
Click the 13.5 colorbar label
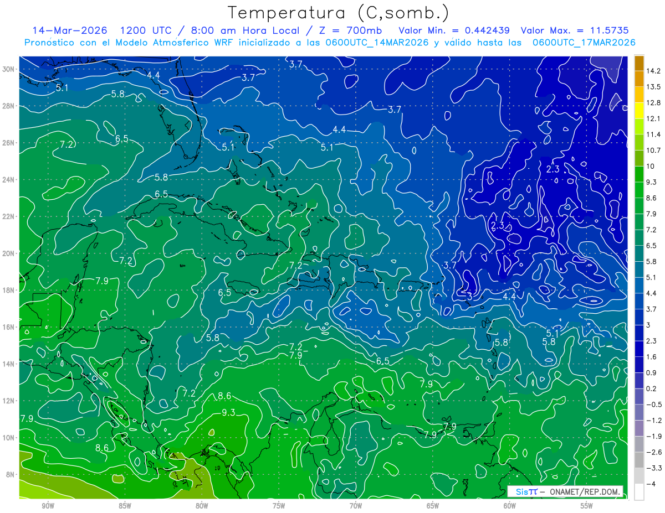[x=653, y=87]
